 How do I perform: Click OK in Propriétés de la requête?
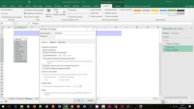pyautogui.click(x=79, y=101)
